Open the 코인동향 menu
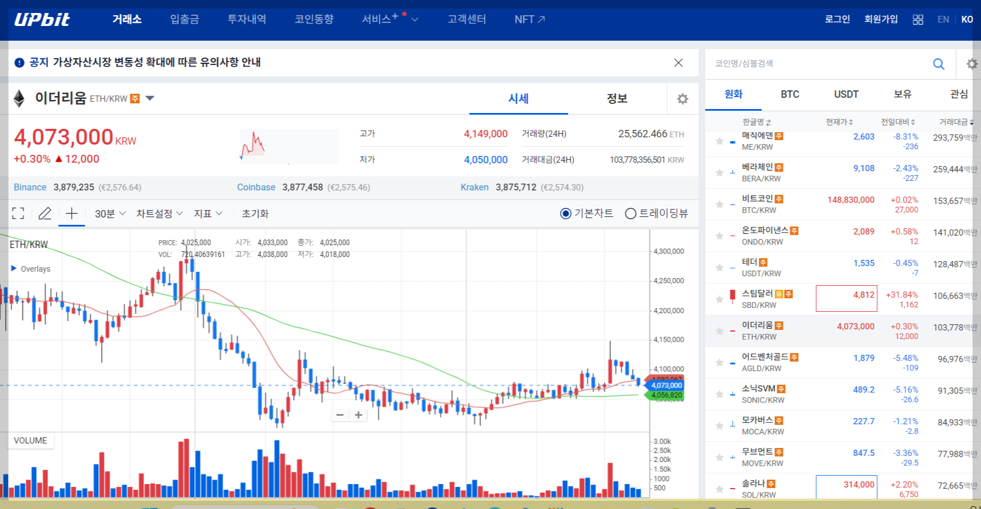 [x=314, y=19]
